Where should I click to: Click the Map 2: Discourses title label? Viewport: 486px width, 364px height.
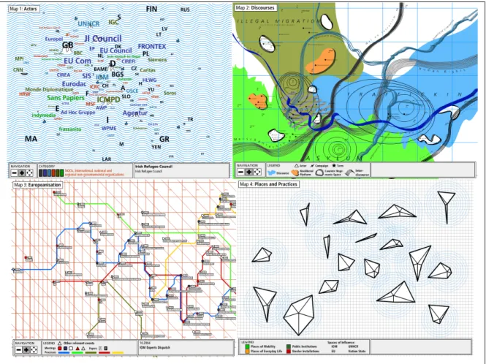click(x=255, y=8)
